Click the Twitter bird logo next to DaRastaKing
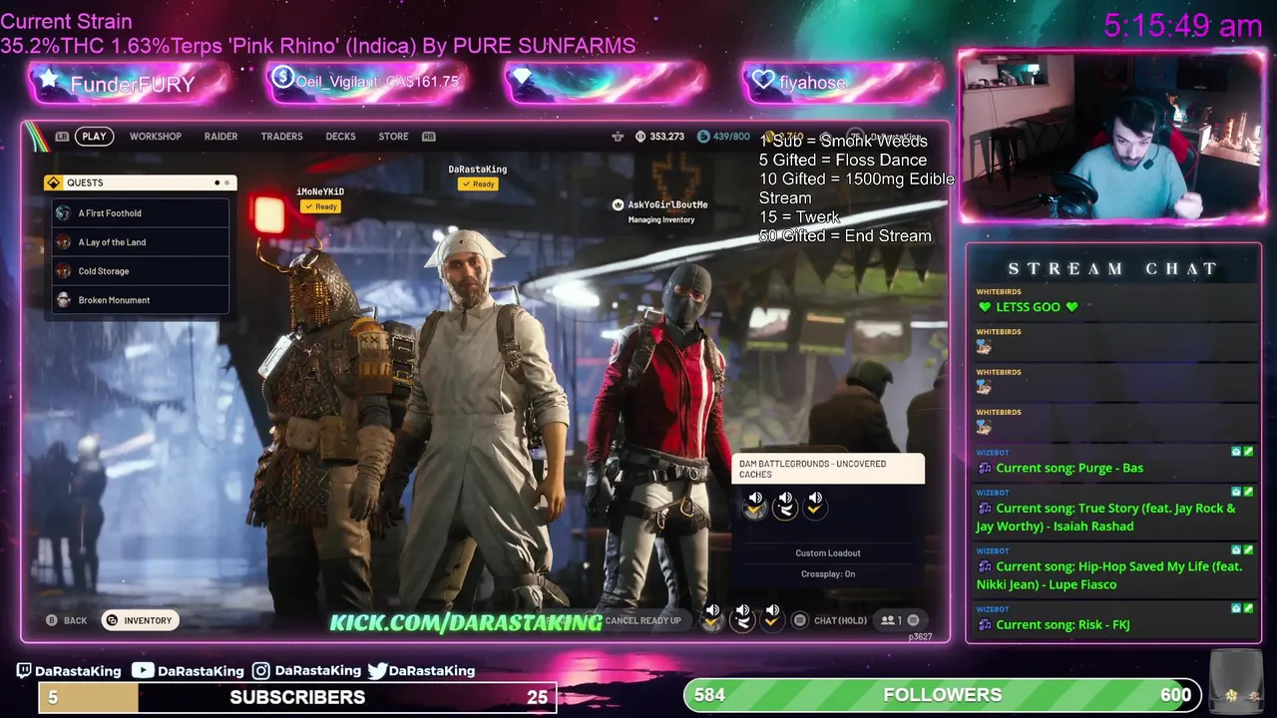The image size is (1277, 718). [377, 671]
